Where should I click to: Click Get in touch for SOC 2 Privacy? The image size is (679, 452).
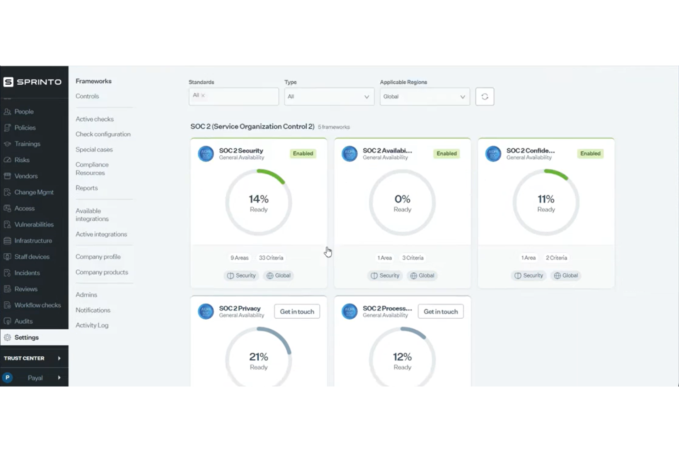pos(297,311)
